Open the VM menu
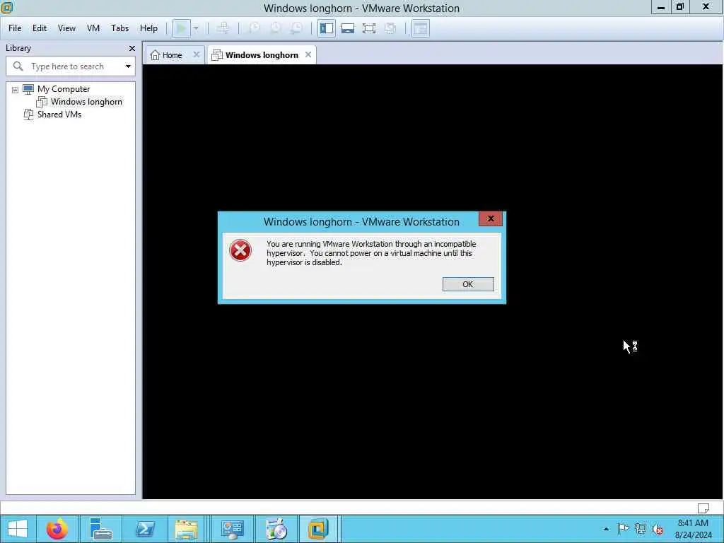This screenshot has height=543, width=724. tap(93, 28)
